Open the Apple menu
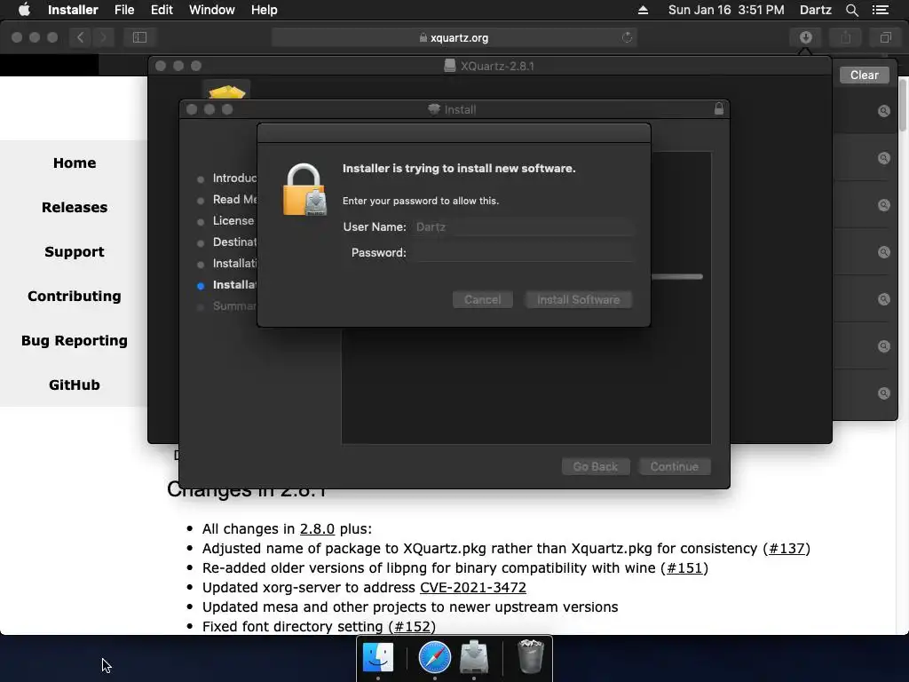909x682 pixels. 24,10
